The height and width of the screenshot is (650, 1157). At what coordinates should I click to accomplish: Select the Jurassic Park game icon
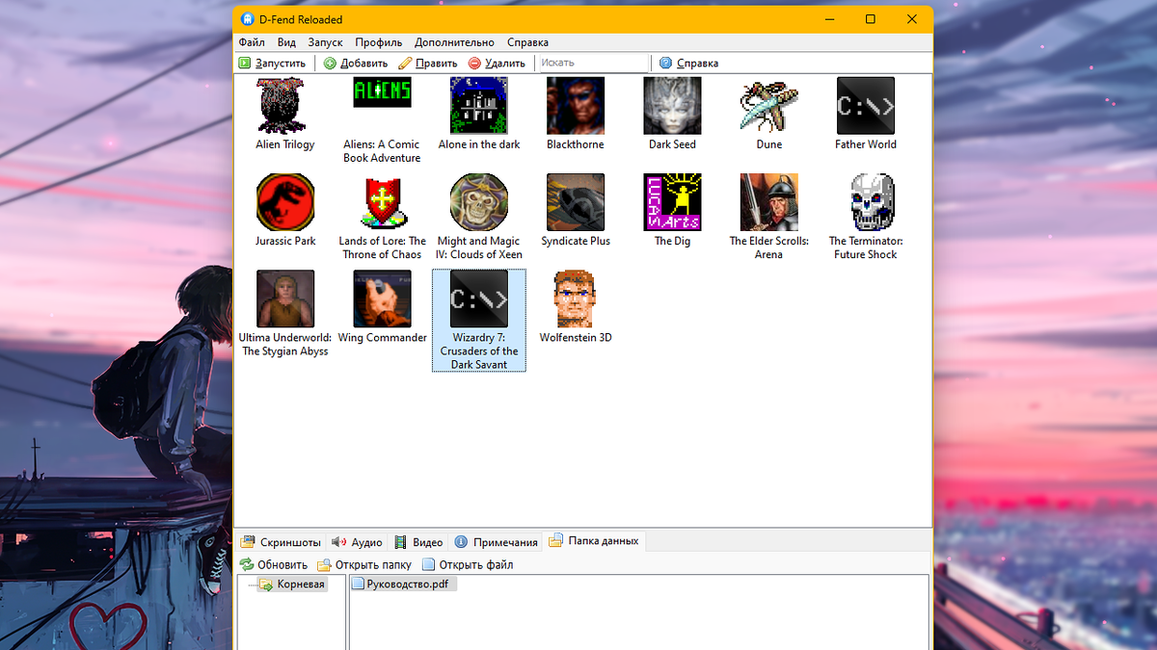[285, 202]
